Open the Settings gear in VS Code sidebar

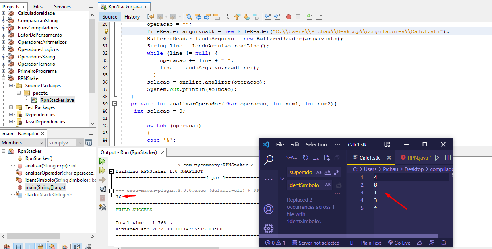268,228
